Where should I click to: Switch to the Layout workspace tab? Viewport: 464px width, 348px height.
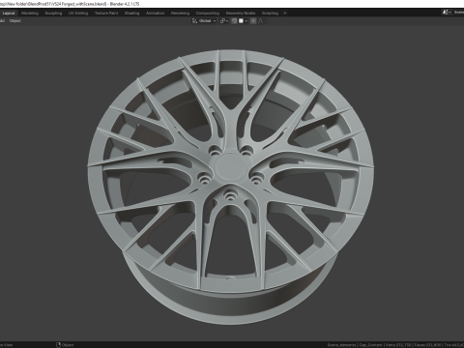coord(9,14)
